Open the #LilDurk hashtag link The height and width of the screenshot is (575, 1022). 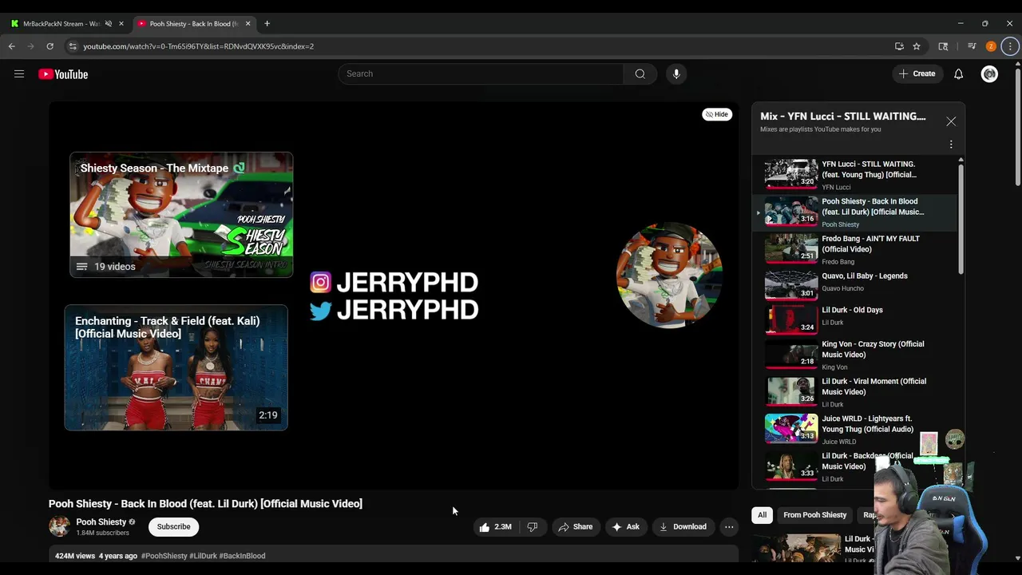203,556
